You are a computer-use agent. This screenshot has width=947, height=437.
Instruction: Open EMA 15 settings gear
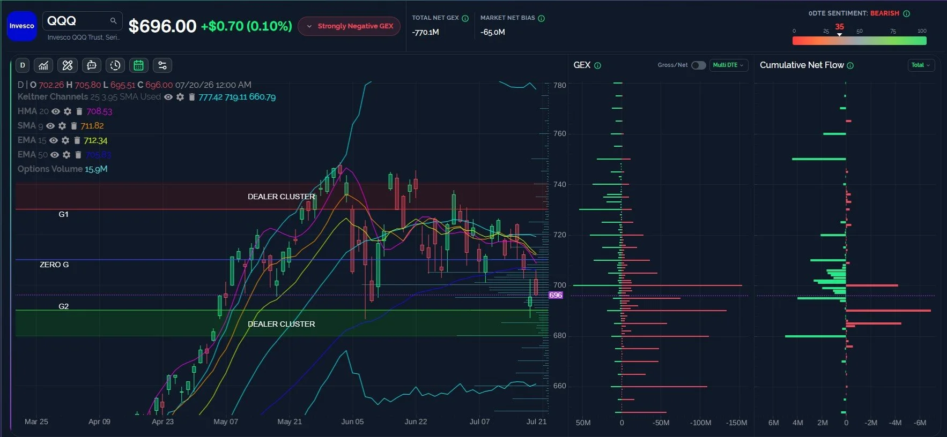[65, 140]
